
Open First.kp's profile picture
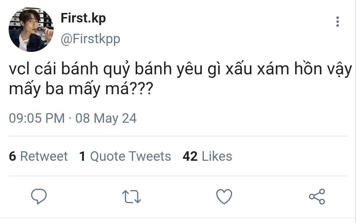click(x=31, y=29)
